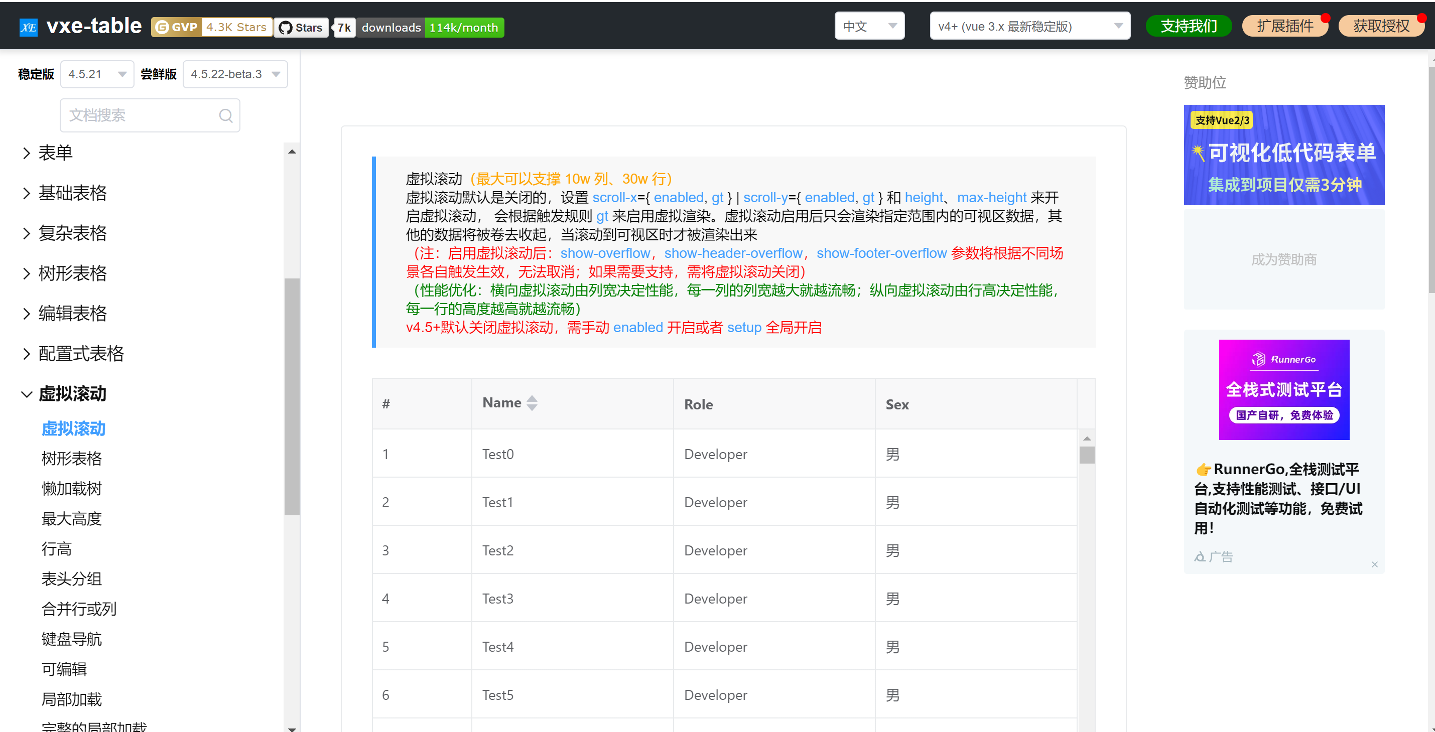The height and width of the screenshot is (732, 1435).
Task: Open the v4+ vue 3.x version dropdown
Action: pos(1029,26)
